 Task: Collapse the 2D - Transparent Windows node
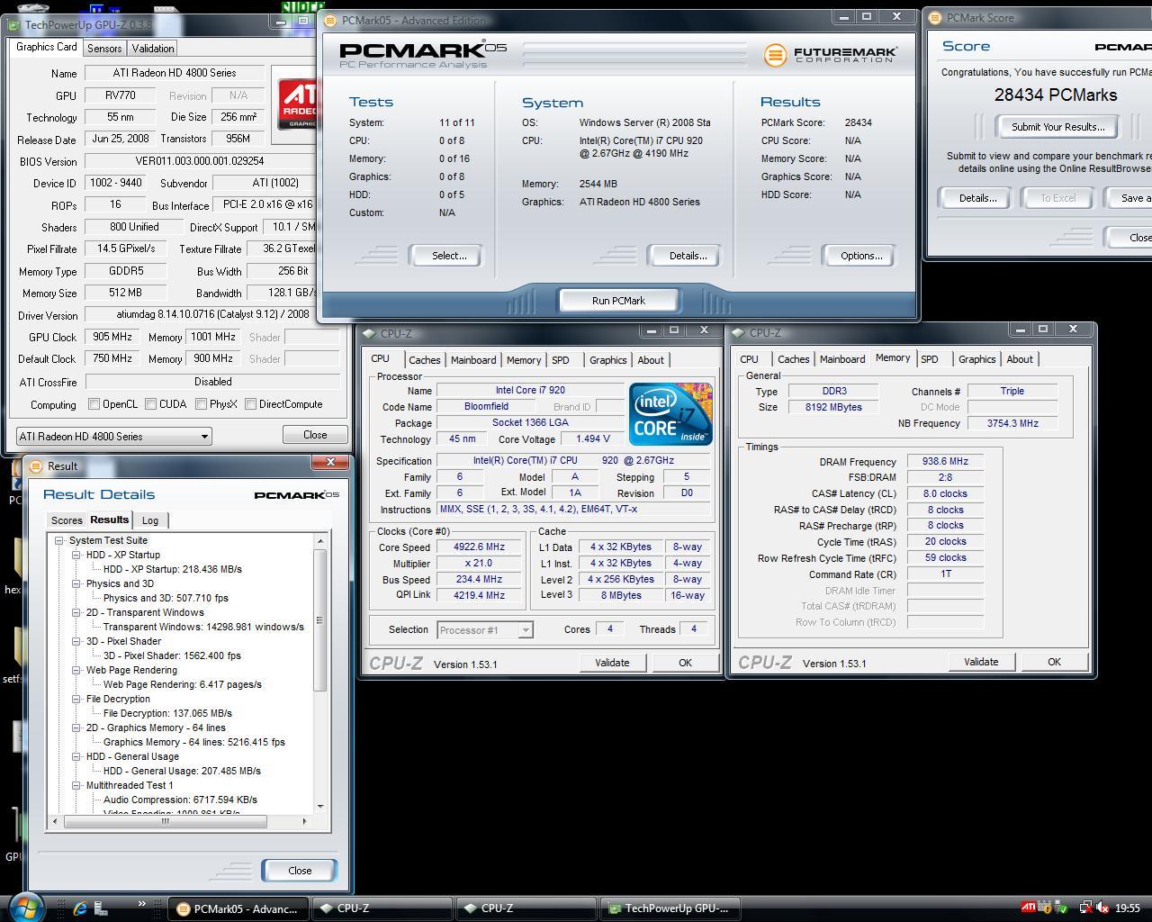click(76, 613)
